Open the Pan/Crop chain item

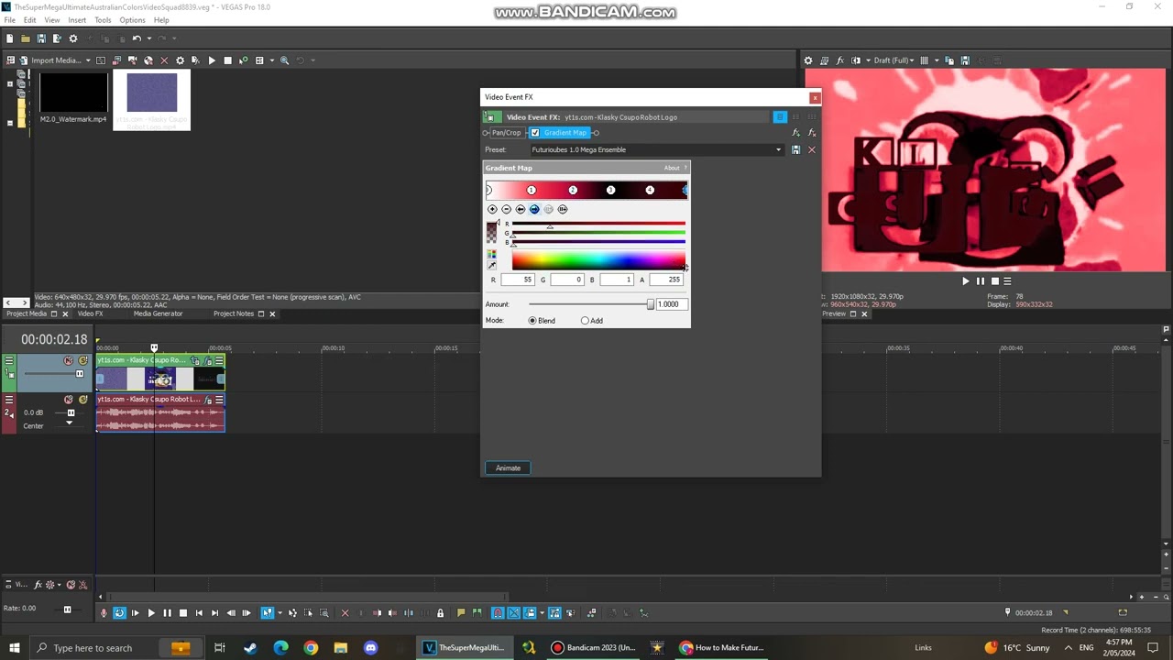[506, 133]
